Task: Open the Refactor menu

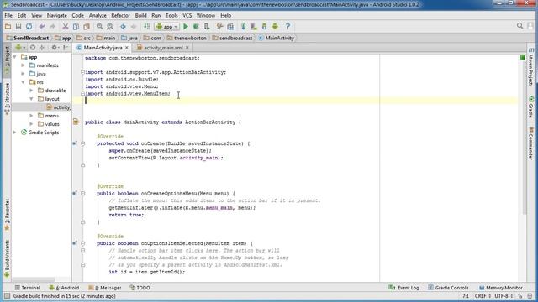Action: 120,15
